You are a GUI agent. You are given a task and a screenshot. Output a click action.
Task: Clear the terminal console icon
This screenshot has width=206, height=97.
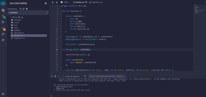click(55, 76)
